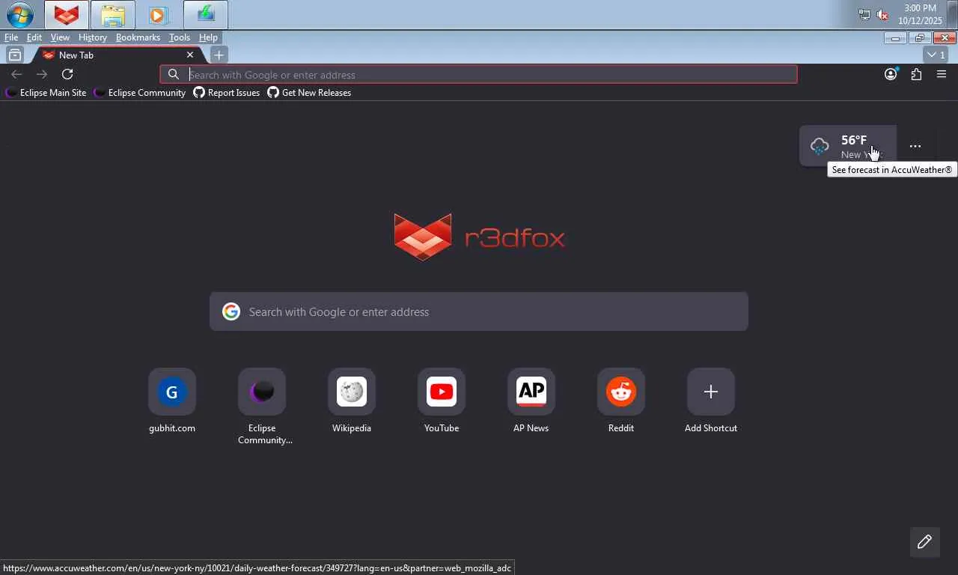958x575 pixels.
Task: Open the Tools menu
Action: click(x=180, y=37)
